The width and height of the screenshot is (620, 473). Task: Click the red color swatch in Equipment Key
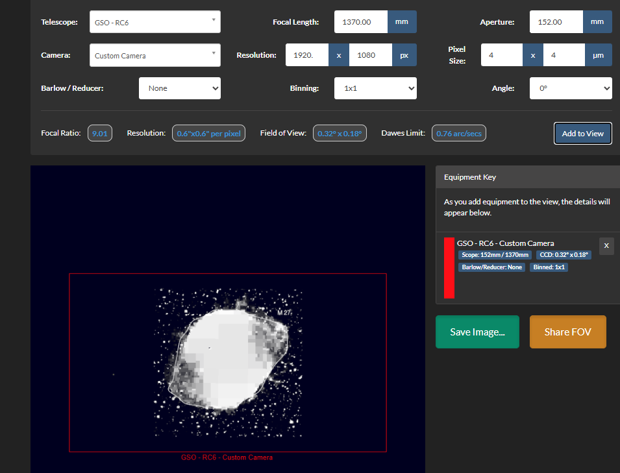click(449, 268)
